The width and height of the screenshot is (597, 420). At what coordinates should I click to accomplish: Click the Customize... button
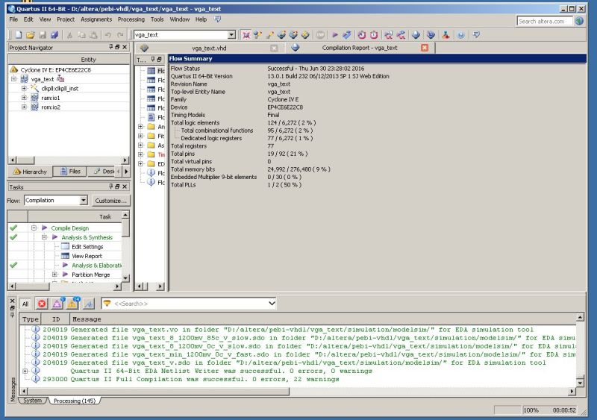110,200
